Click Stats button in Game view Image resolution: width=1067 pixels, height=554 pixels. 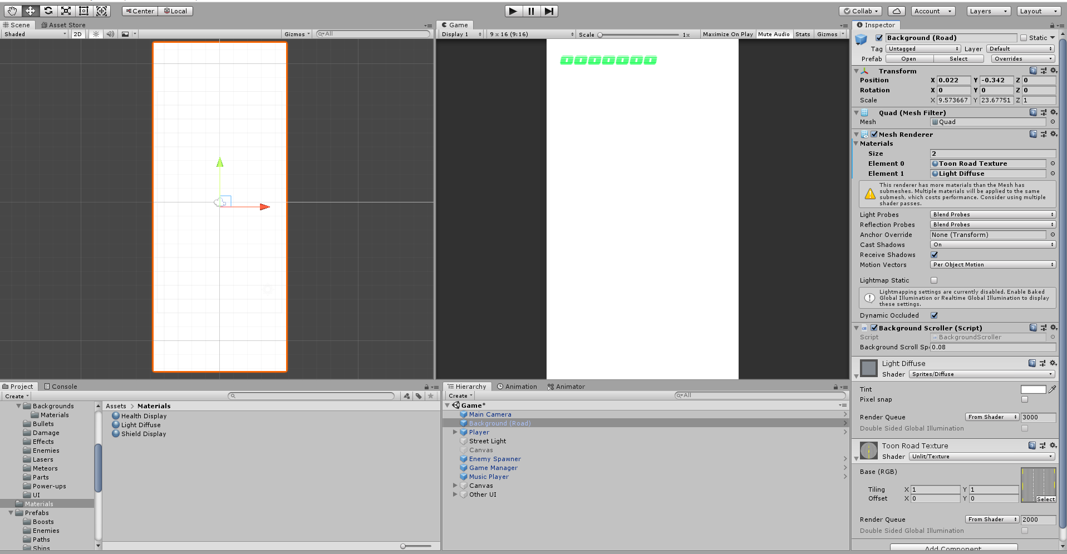coord(803,34)
